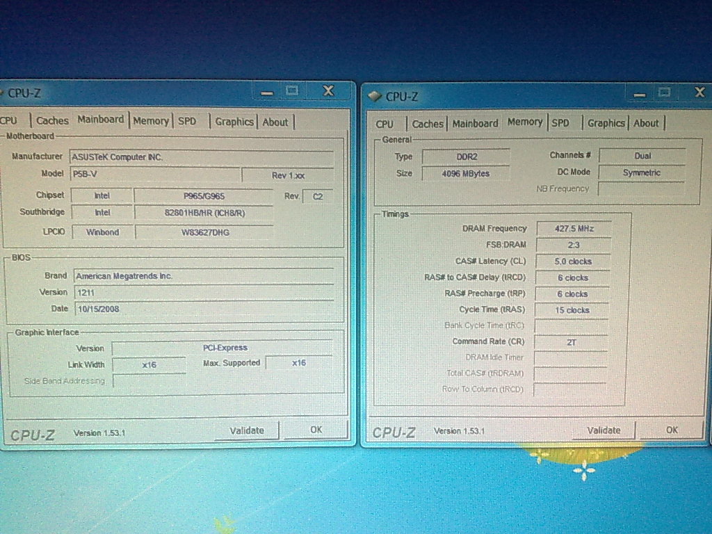712x534 pixels.
Task: Click the chipset value P965/G965
Action: tap(204, 196)
